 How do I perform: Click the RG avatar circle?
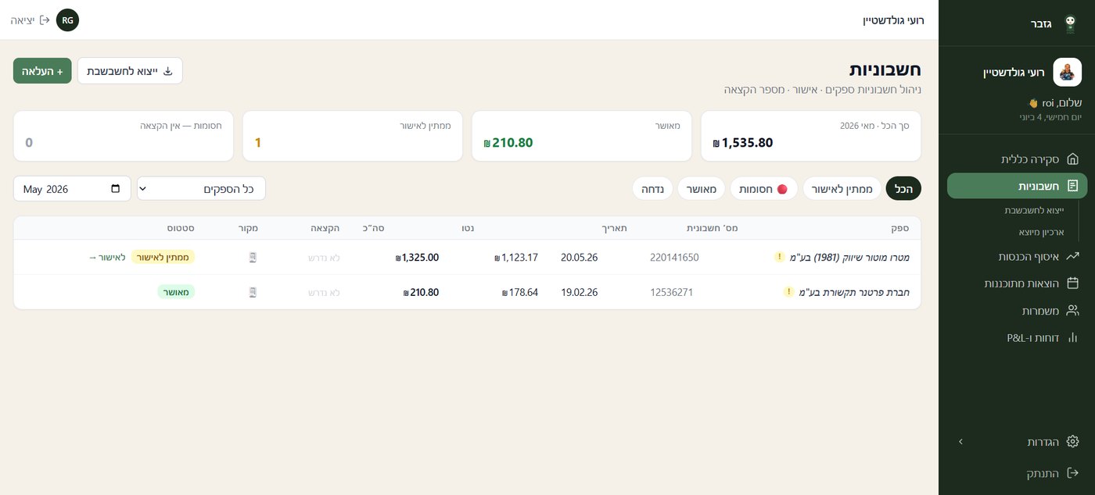click(x=67, y=20)
